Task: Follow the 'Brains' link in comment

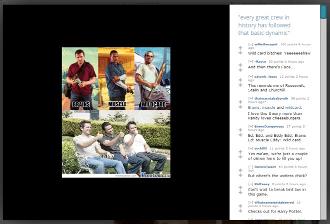Action: (x=253, y=107)
